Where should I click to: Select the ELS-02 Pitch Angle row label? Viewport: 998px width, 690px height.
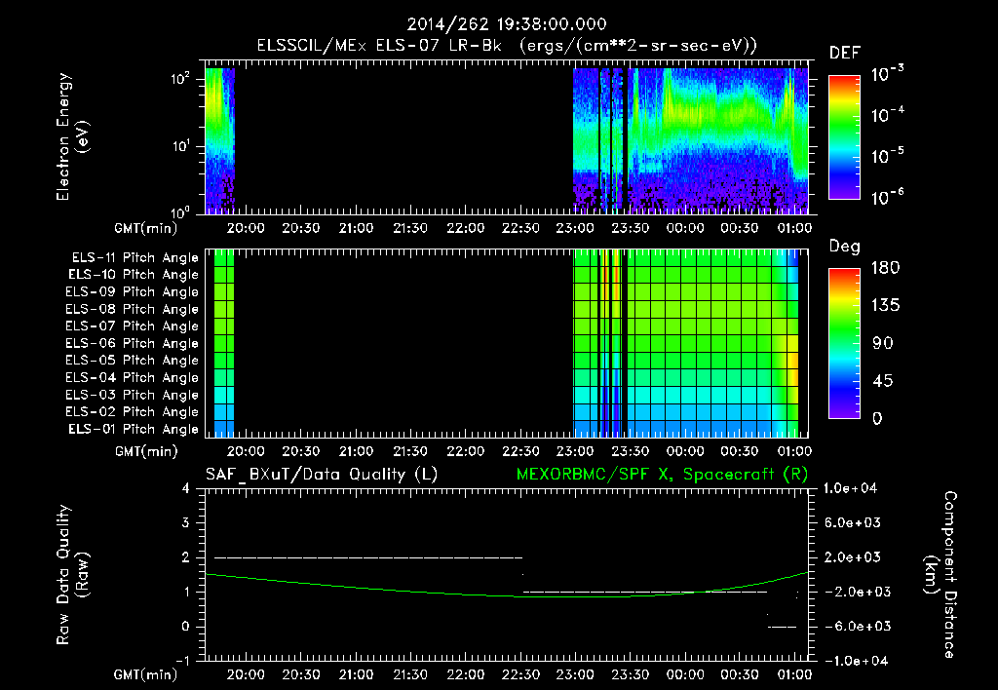click(132, 412)
